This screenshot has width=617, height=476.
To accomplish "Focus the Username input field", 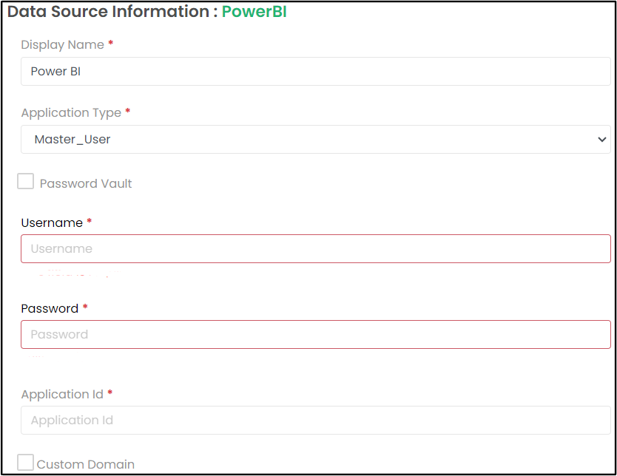I will [x=315, y=248].
